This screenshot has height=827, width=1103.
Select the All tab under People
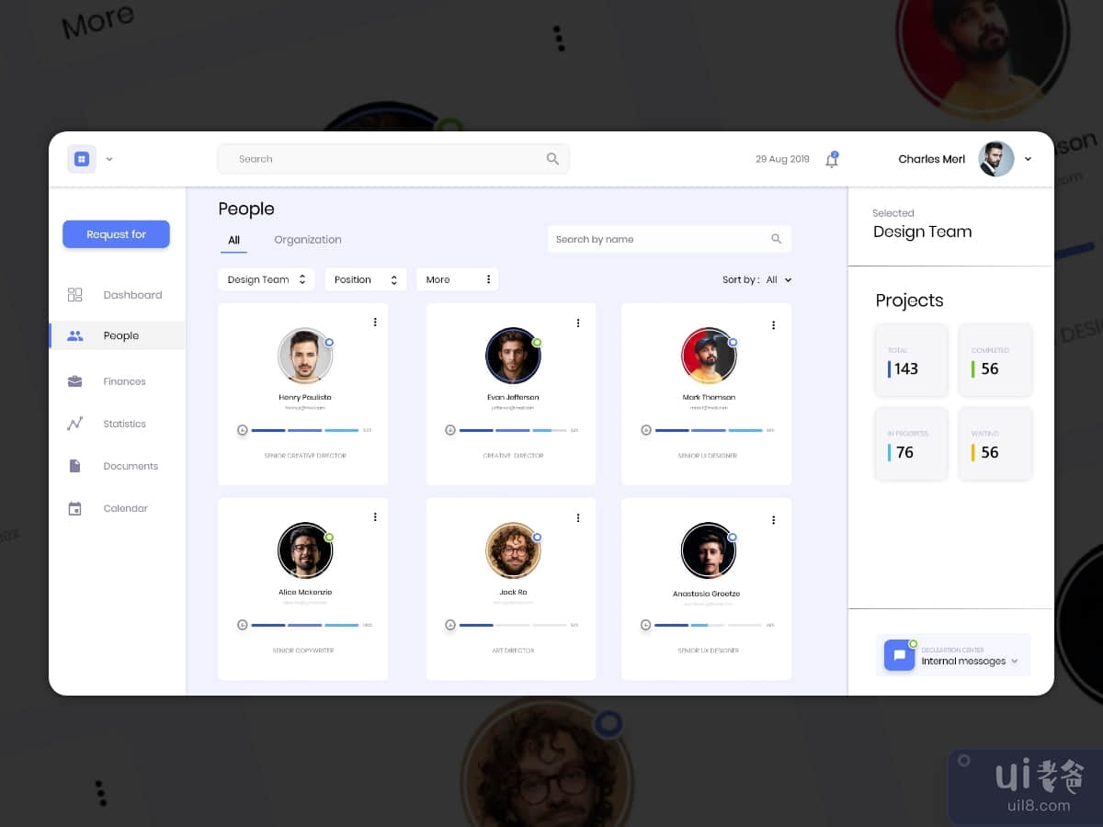tap(233, 240)
